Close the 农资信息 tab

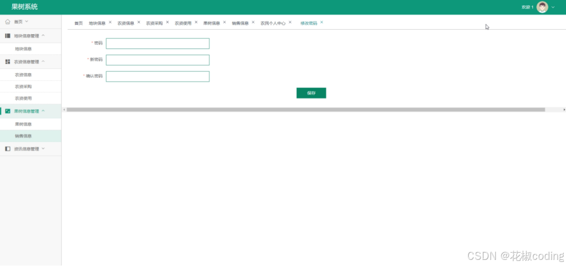139,22
